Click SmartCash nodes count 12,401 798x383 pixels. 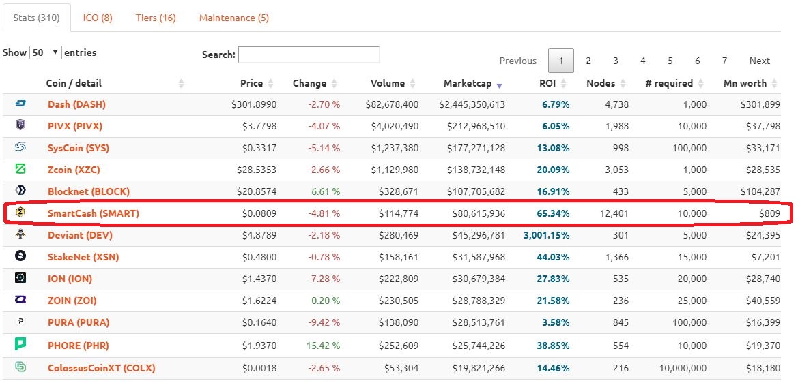click(x=613, y=213)
